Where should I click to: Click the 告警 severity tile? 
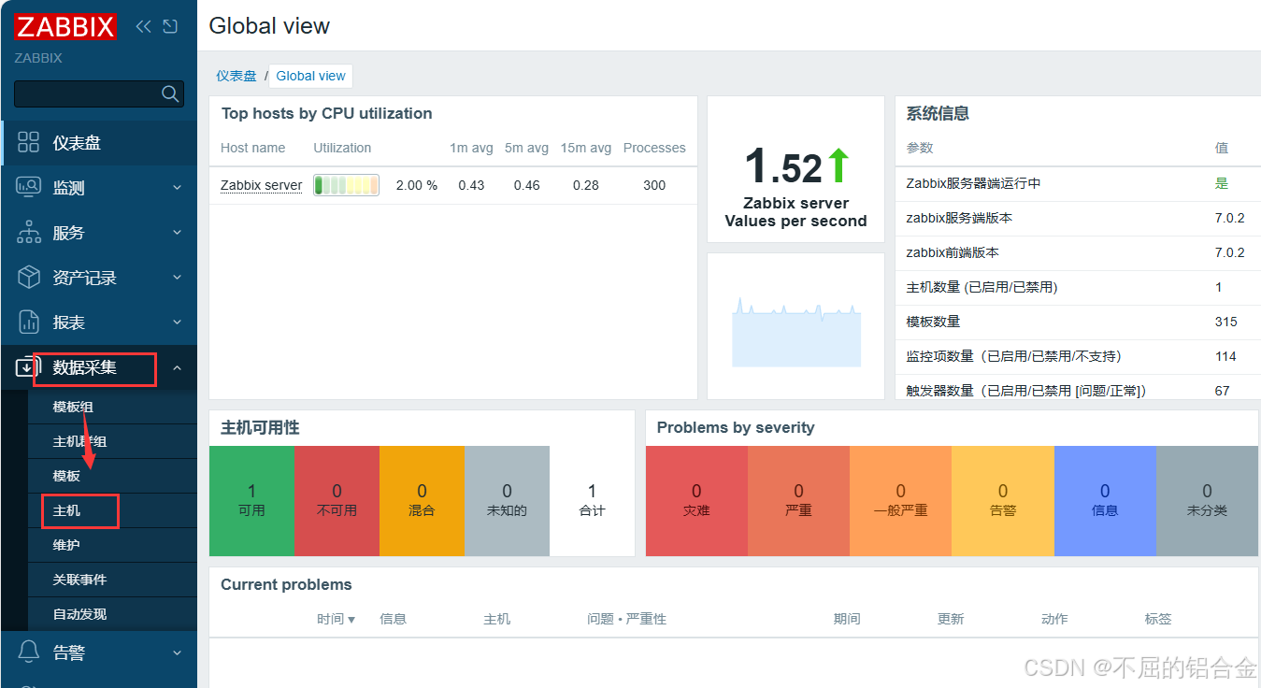(x=1003, y=501)
